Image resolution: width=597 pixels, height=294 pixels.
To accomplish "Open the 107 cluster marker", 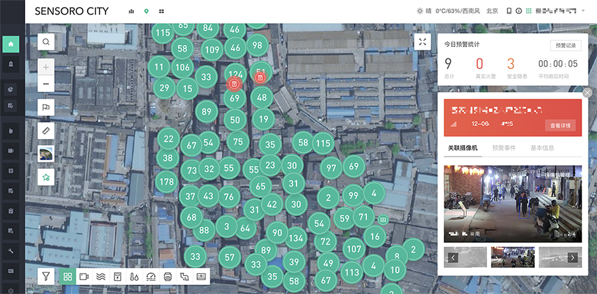I will coord(354,249).
